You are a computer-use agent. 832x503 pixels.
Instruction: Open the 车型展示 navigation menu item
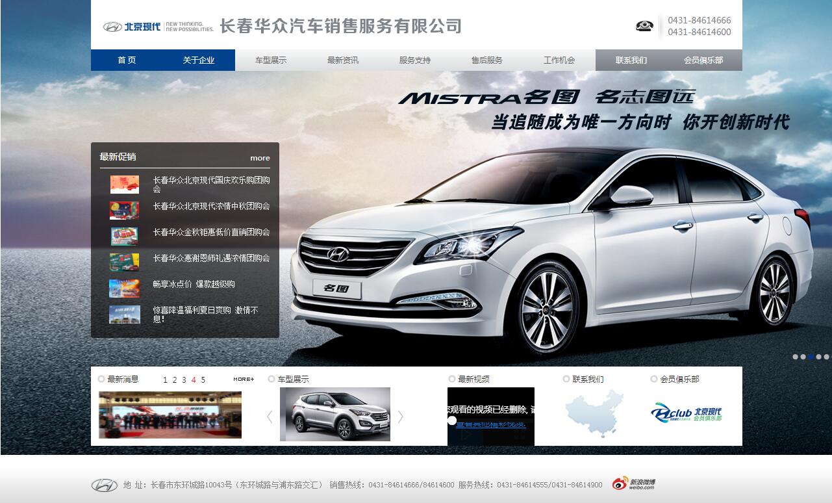(271, 60)
